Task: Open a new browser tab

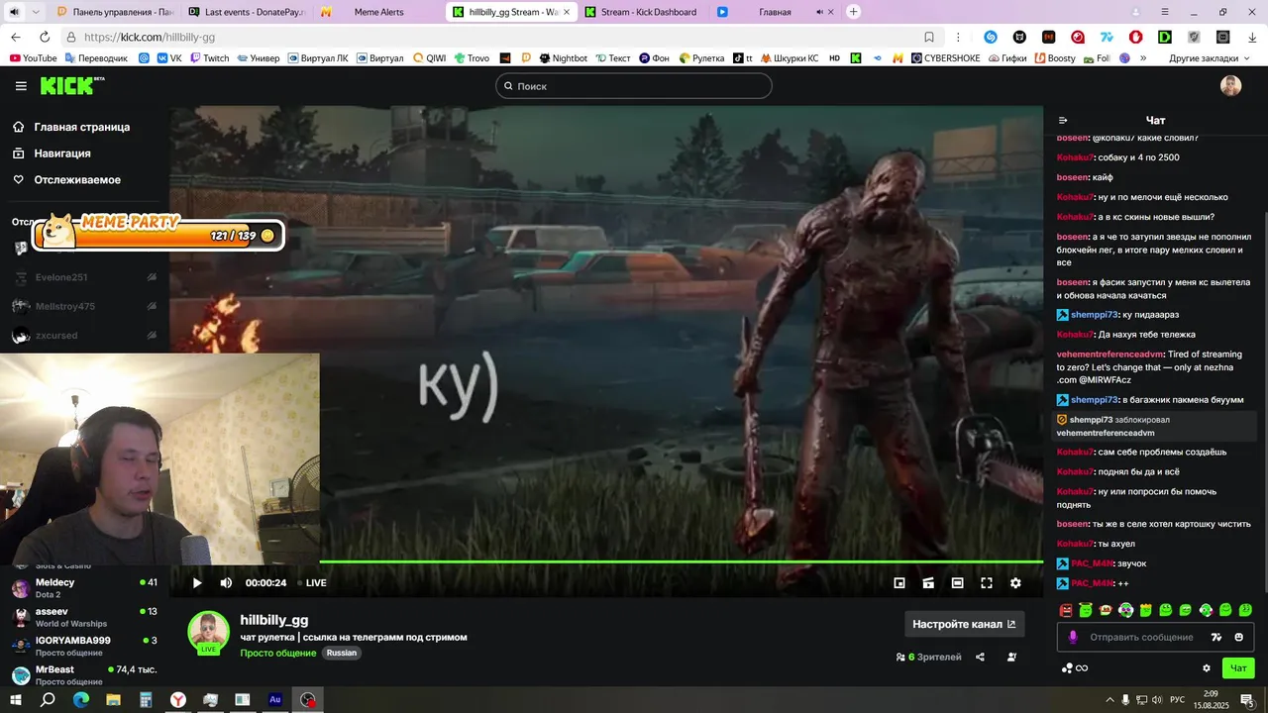Action: [x=854, y=12]
